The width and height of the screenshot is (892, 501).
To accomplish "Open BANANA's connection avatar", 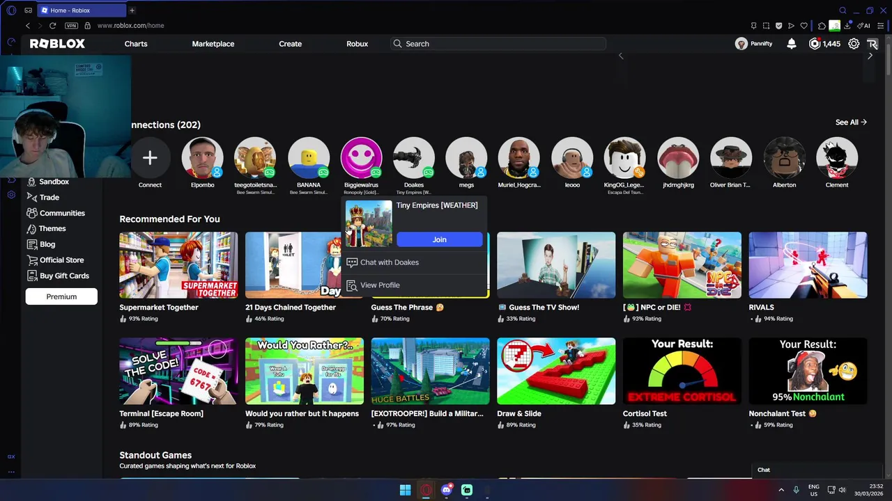I will (x=309, y=158).
